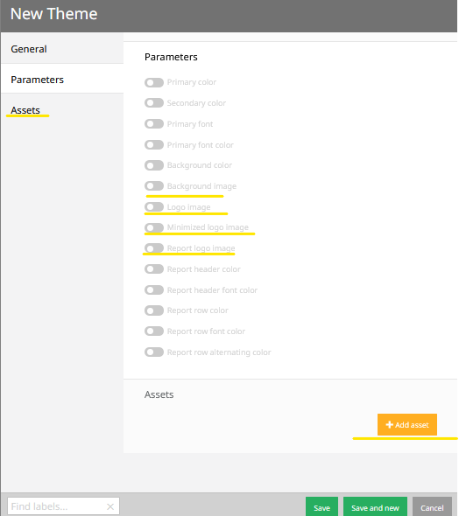Enable Report row alternating color
Viewport: 459px width, 516px height.
point(154,352)
